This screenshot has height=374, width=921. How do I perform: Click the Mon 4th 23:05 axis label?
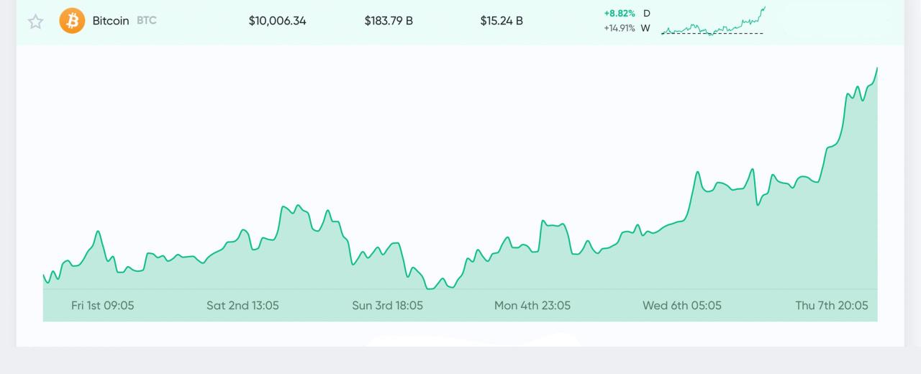point(532,306)
